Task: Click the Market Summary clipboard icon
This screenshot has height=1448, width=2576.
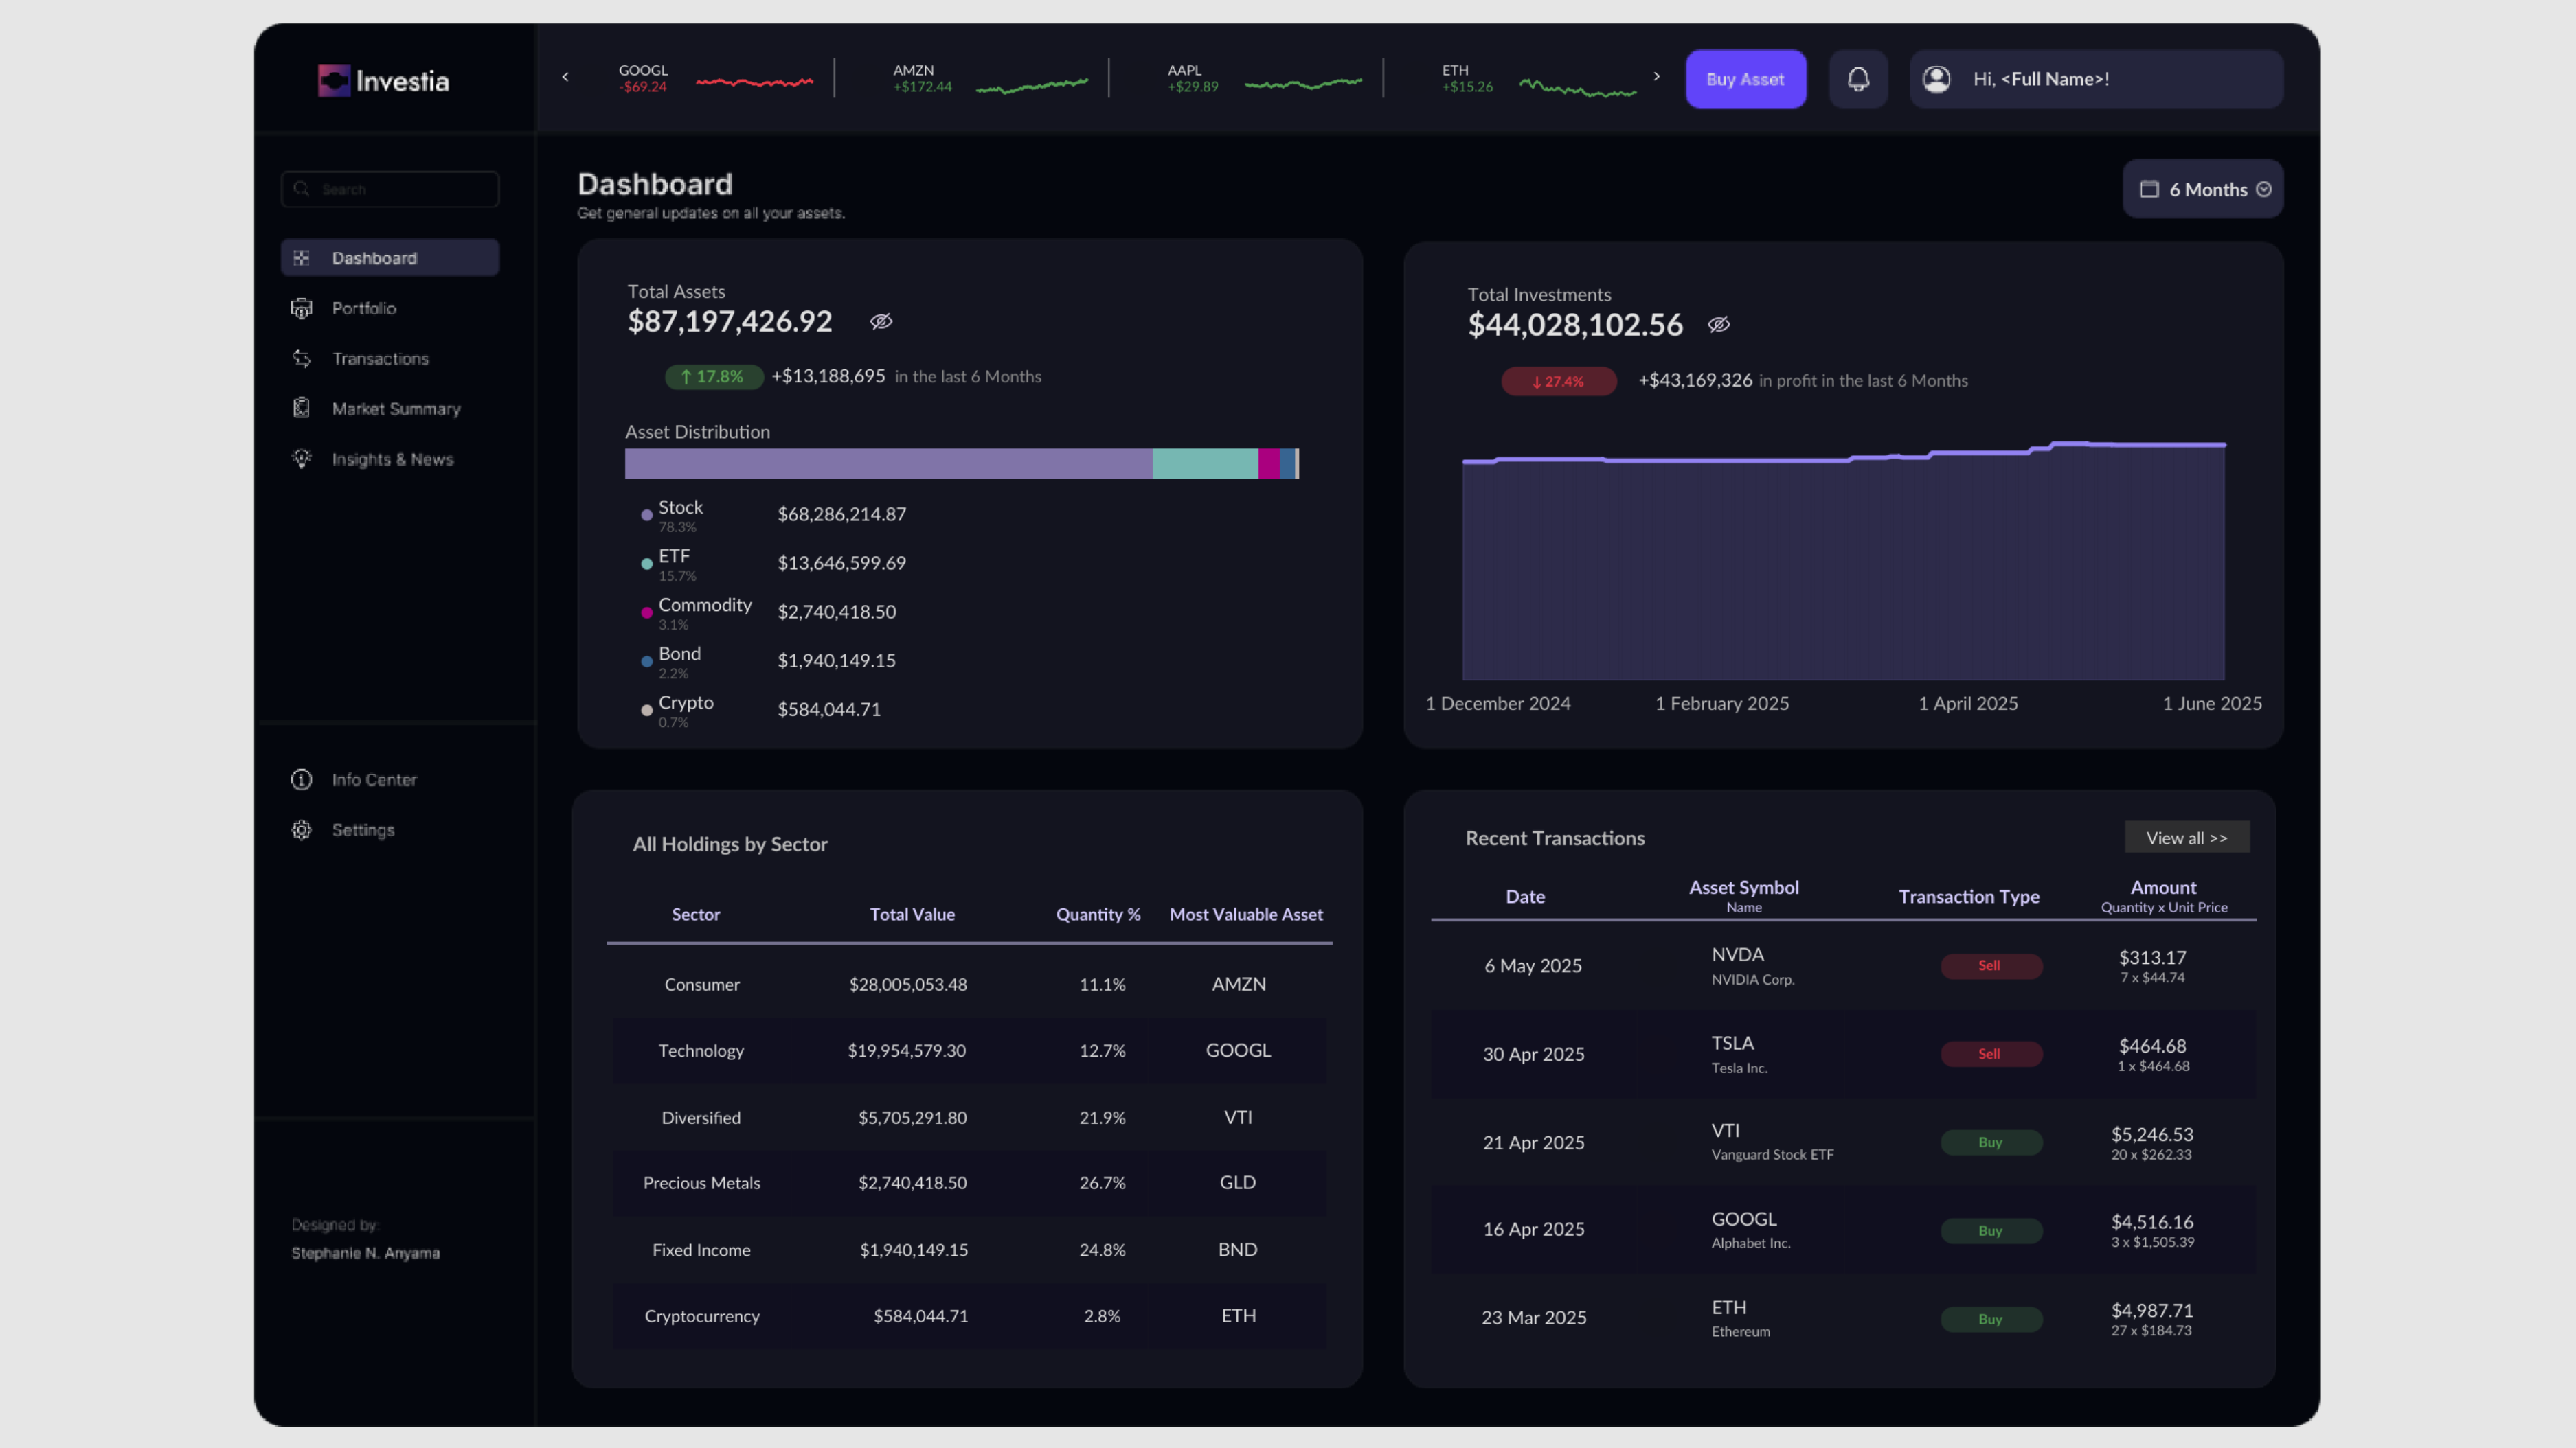Action: click(x=301, y=408)
